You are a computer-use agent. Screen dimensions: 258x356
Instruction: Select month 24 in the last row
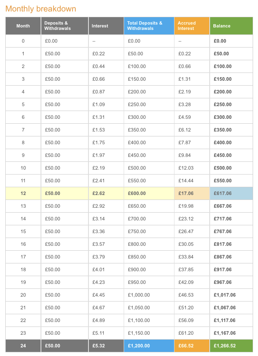pyautogui.click(x=23, y=346)
